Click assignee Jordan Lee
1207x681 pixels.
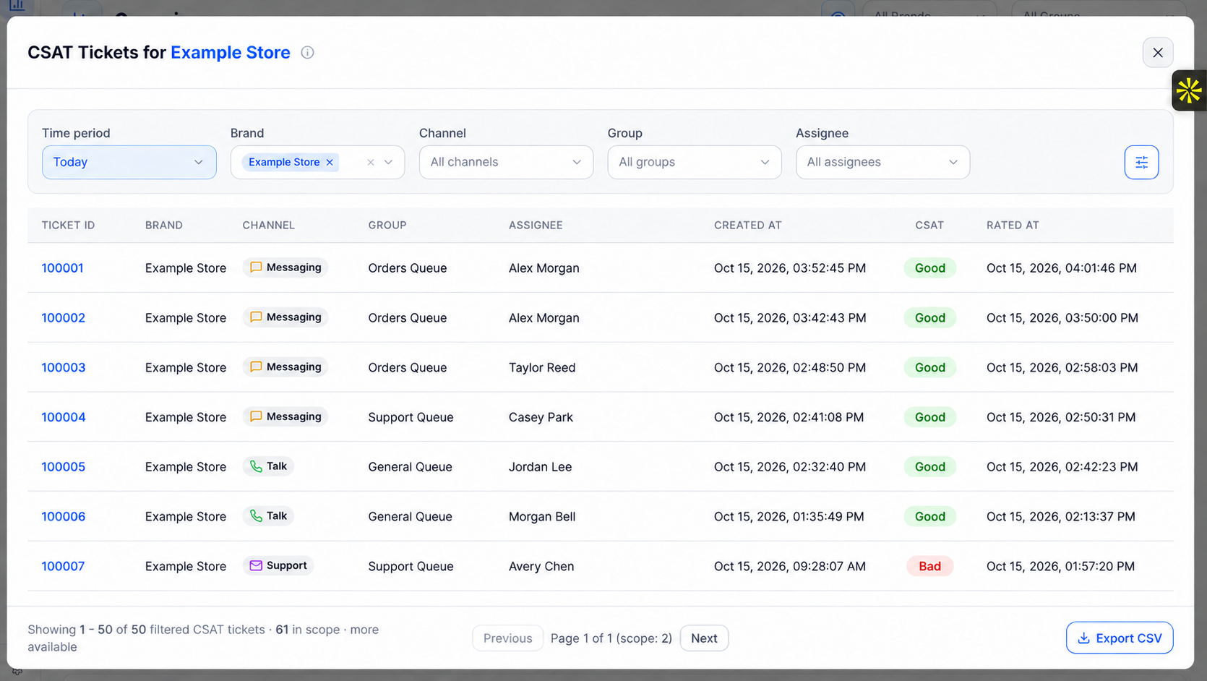pyautogui.click(x=540, y=467)
